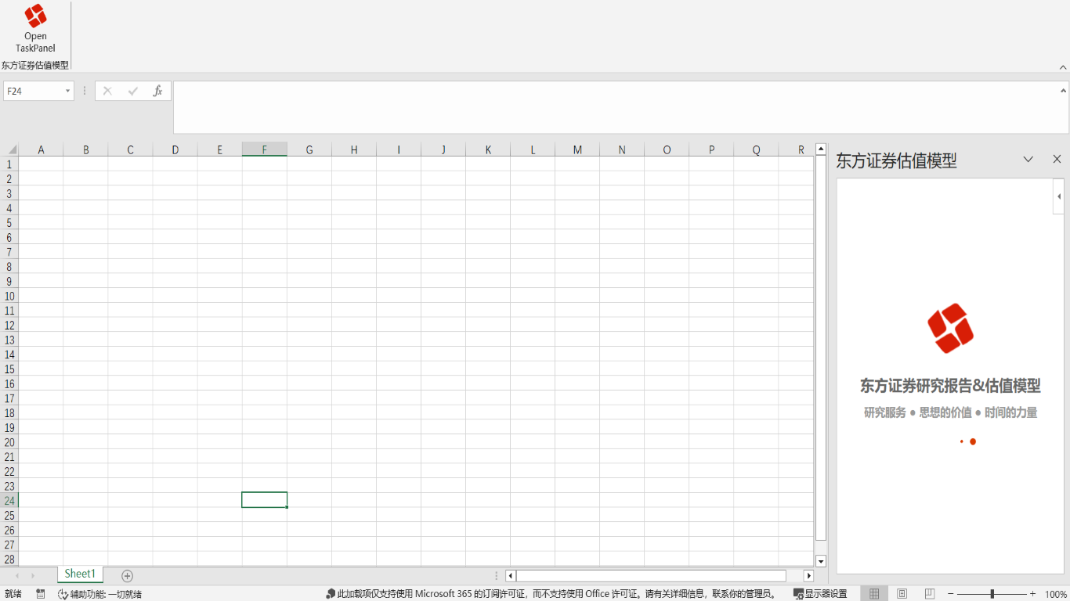This screenshot has width=1070, height=601.
Task: Click the 就绪 status indicator
Action: [13, 594]
